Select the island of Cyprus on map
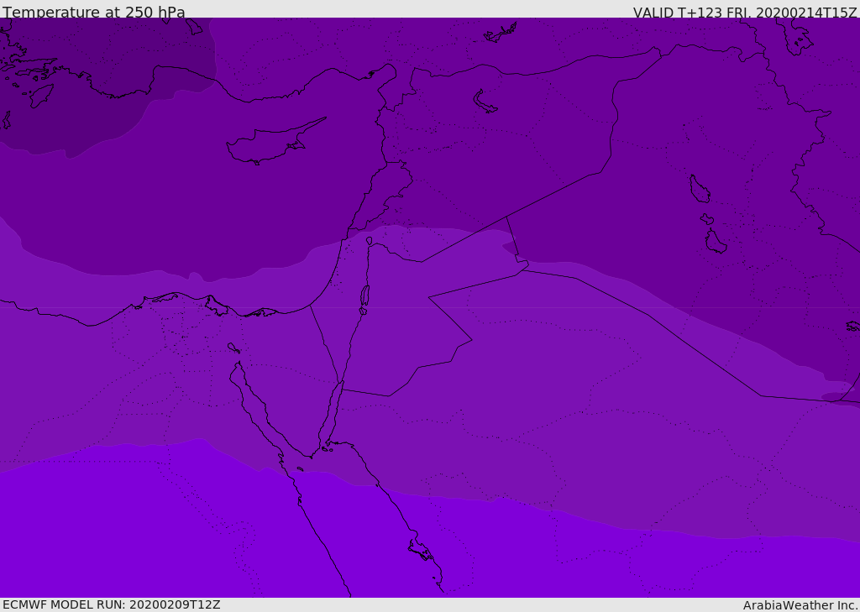860x612 pixels. [x=267, y=144]
